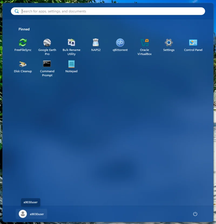Open Command Prompt
The height and width of the screenshot is (224, 216).
[x=47, y=69]
